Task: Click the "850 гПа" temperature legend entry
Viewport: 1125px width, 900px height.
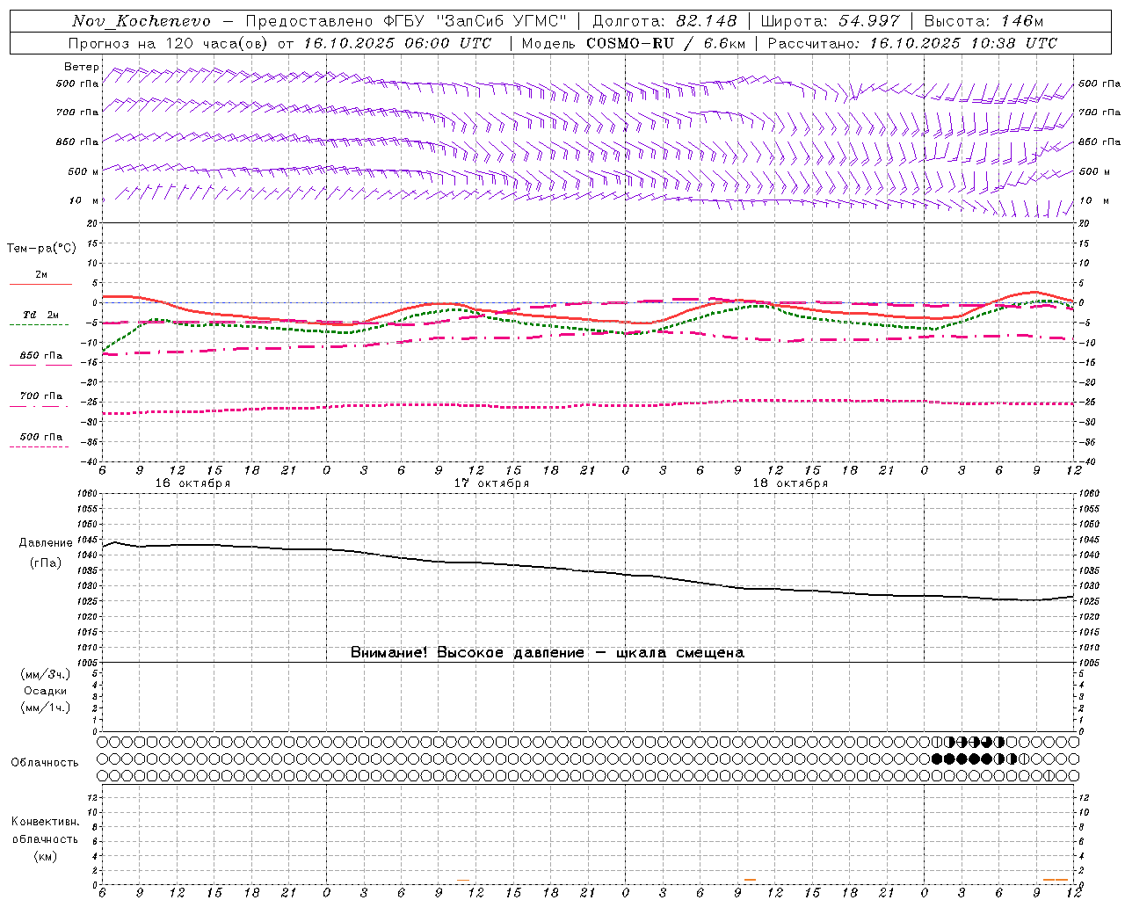Action: [41, 356]
